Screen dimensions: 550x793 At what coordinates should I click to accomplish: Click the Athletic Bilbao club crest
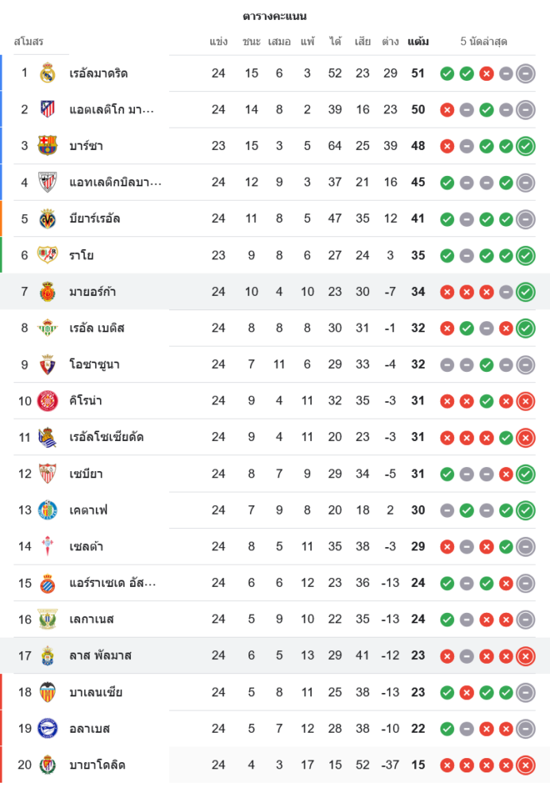[x=48, y=182]
